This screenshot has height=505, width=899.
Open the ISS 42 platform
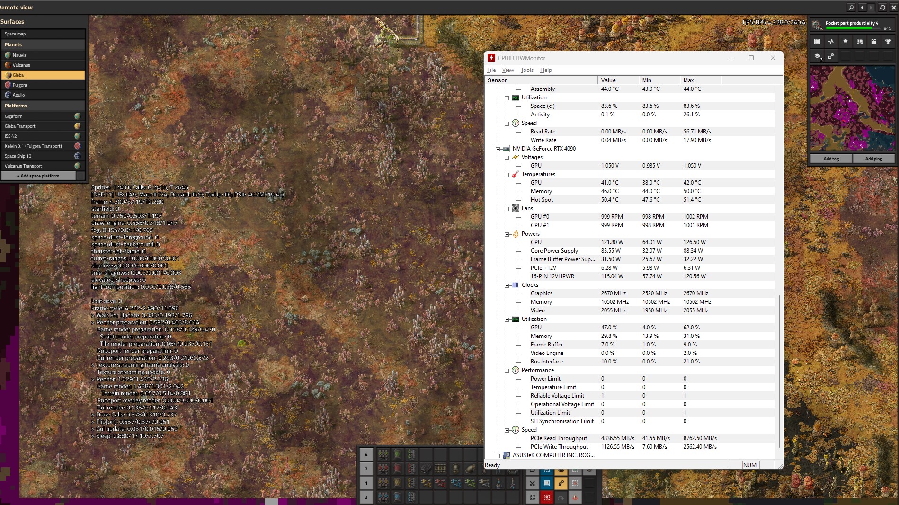[43, 136]
